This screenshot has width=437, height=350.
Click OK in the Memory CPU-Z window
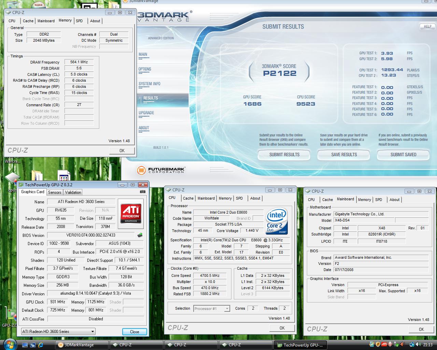click(x=122, y=151)
